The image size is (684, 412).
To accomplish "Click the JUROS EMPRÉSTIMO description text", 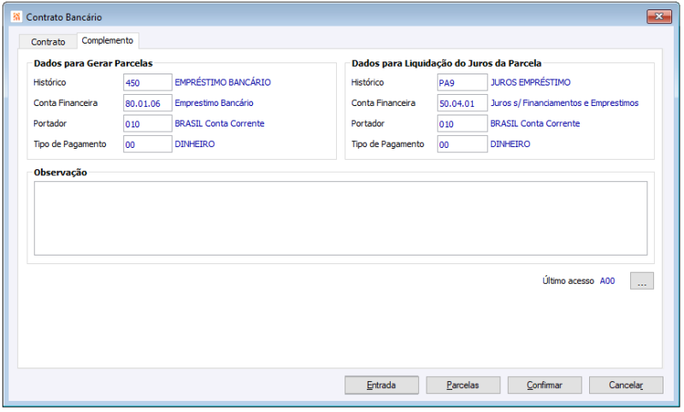I will click(x=530, y=82).
